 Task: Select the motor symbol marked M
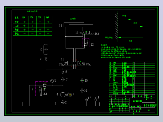(70, 95)
